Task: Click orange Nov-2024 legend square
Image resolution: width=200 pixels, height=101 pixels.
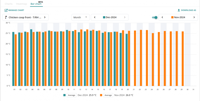Action: (x=101, y=95)
